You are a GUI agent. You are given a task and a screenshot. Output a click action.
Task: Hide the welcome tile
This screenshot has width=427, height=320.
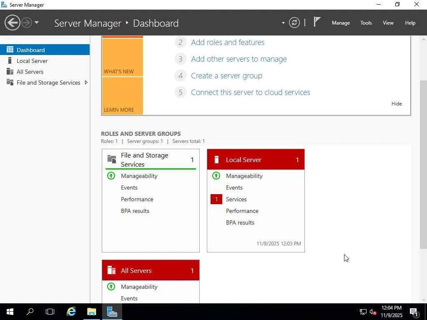click(x=397, y=104)
